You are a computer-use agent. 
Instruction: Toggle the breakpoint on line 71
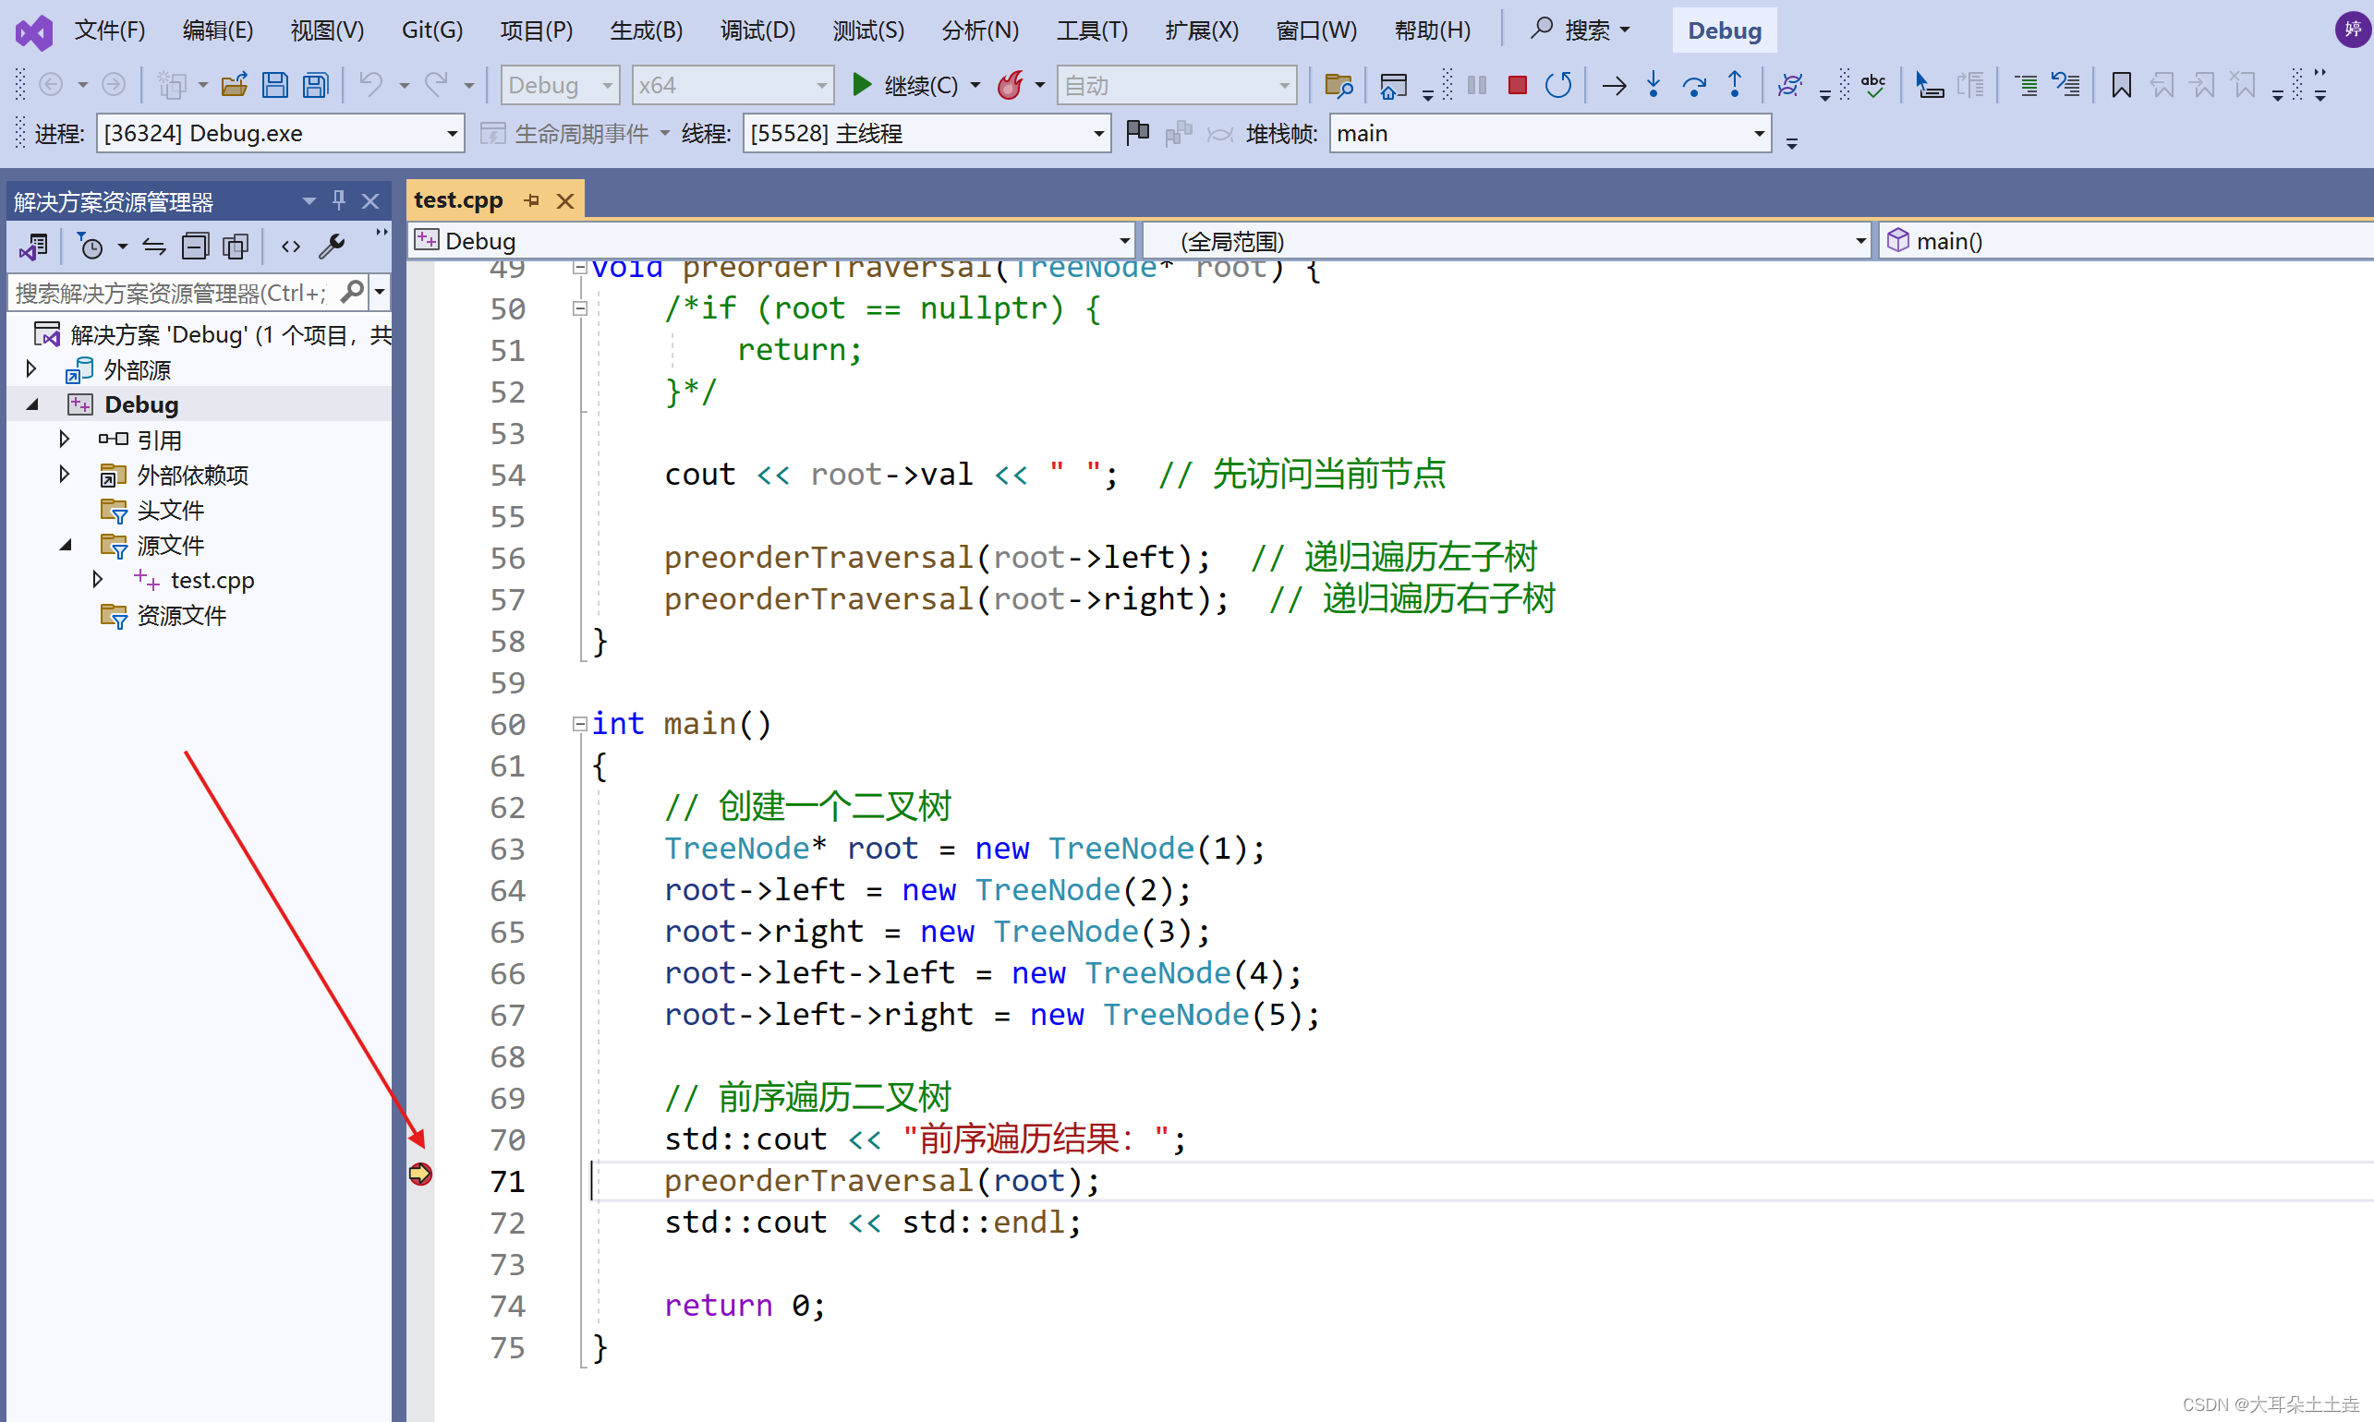point(419,1174)
